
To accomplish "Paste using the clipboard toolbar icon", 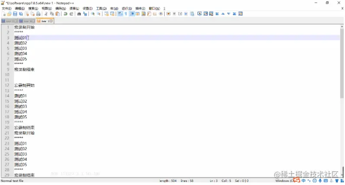I will (x=58, y=14).
